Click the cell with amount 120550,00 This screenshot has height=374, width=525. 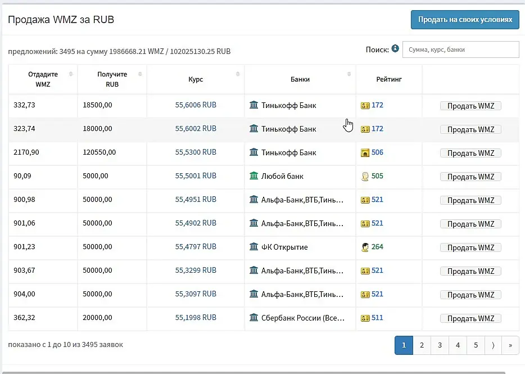(x=112, y=152)
